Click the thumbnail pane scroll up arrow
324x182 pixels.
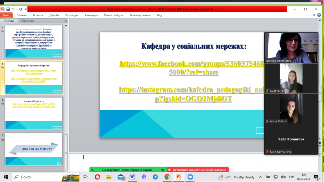coord(66,25)
